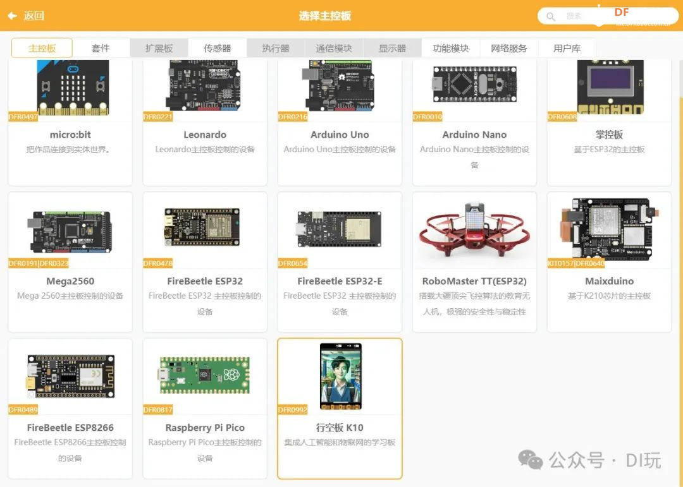Click the DFR0010 SKU label

click(428, 117)
